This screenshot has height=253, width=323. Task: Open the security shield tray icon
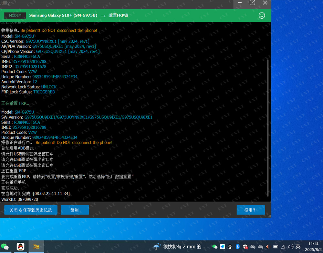[245, 247]
